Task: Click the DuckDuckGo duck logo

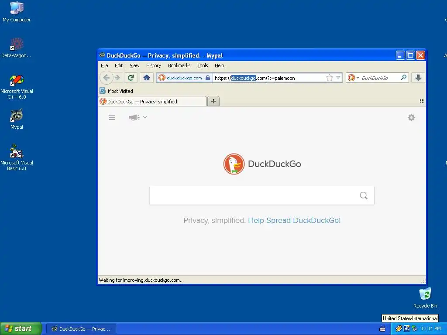Action: [234, 164]
